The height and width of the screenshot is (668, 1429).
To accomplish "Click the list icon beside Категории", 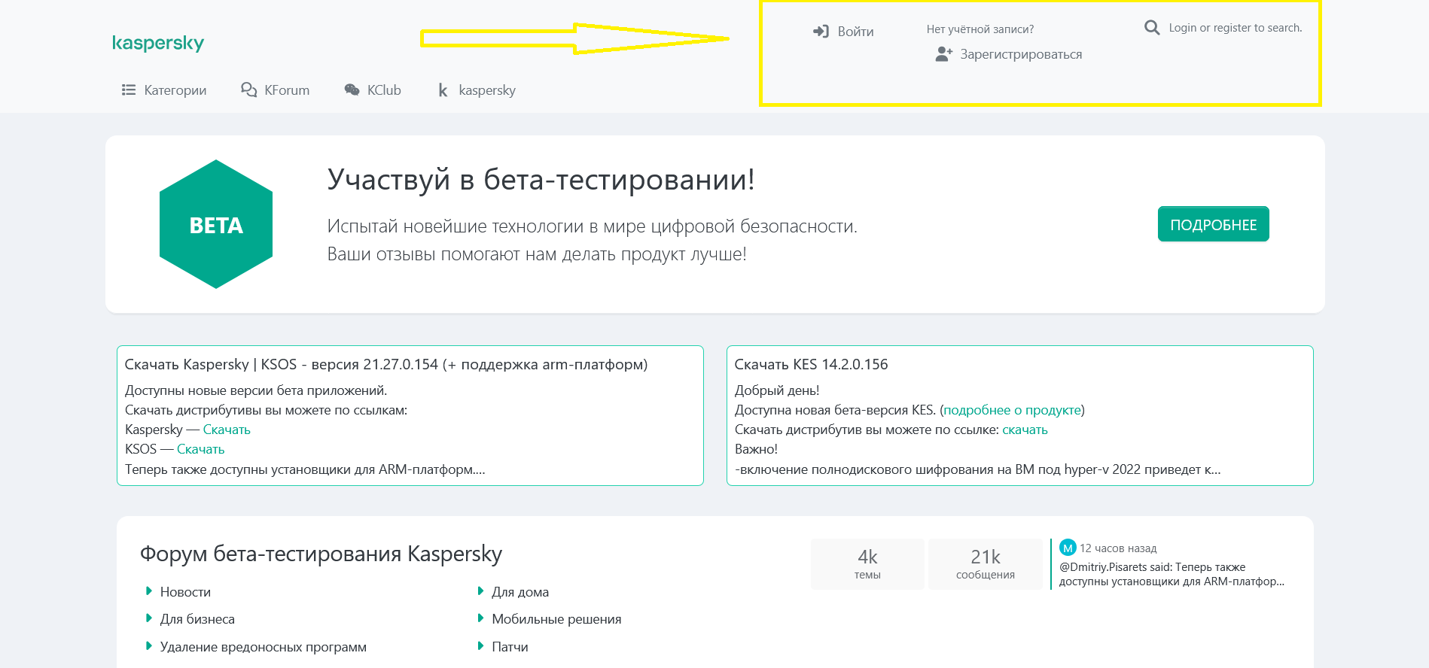I will tap(129, 90).
